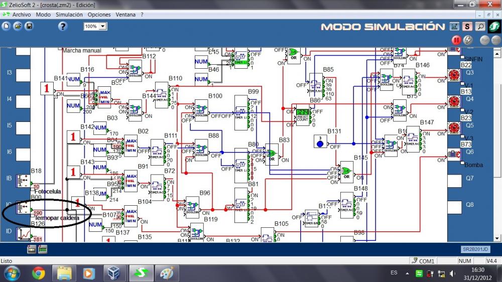Click the vertical scrollbar down arrow

497,238
